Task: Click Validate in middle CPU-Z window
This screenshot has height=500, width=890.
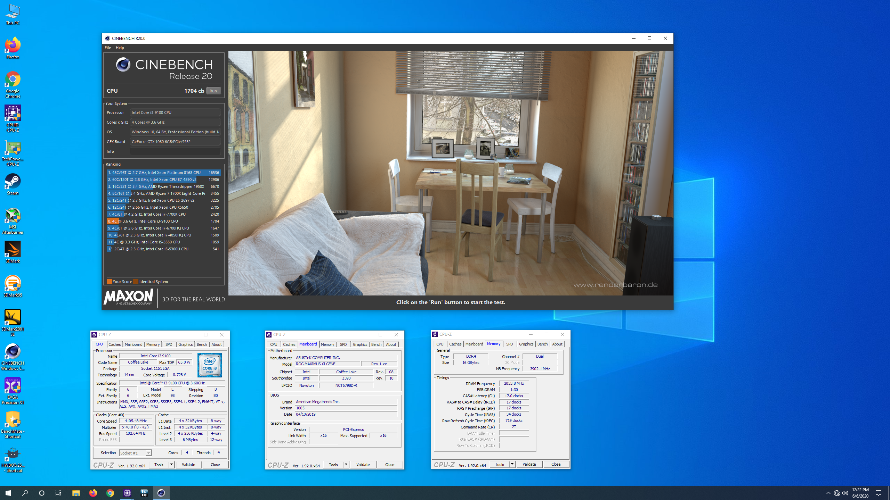Action: tap(363, 465)
